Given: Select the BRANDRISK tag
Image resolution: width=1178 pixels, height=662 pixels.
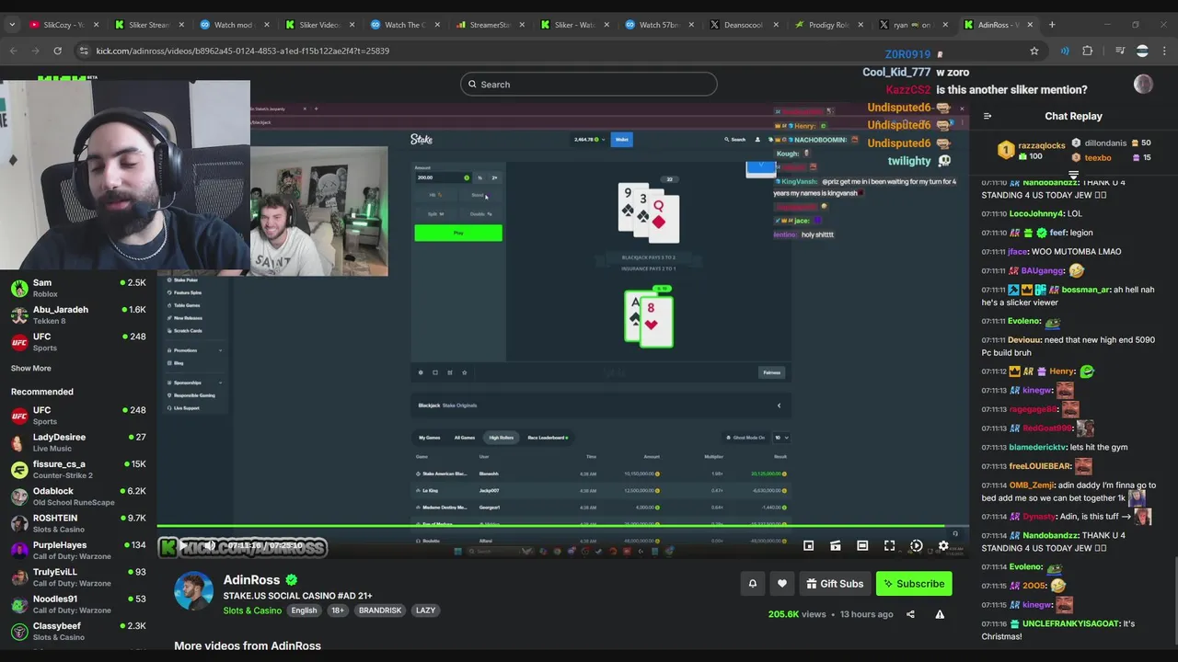Looking at the screenshot, I should pos(380,611).
